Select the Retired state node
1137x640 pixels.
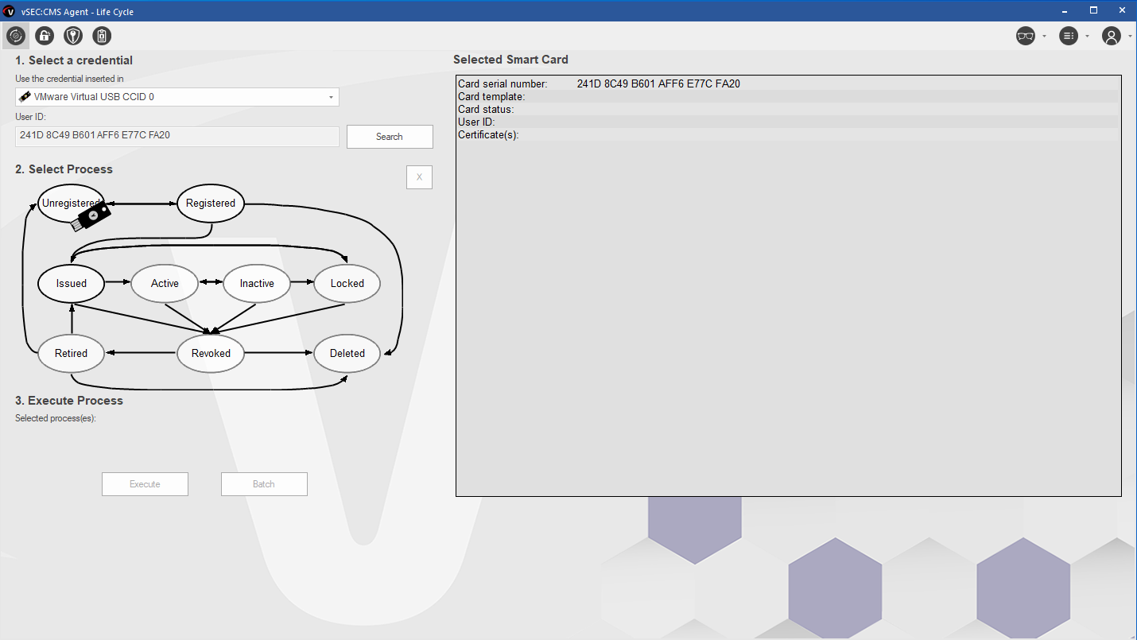point(72,353)
